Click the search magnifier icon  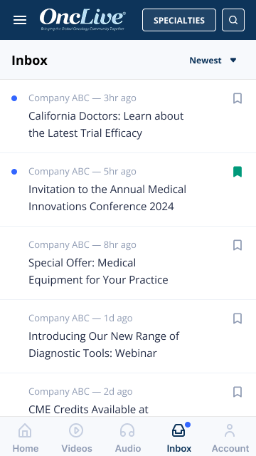233,20
